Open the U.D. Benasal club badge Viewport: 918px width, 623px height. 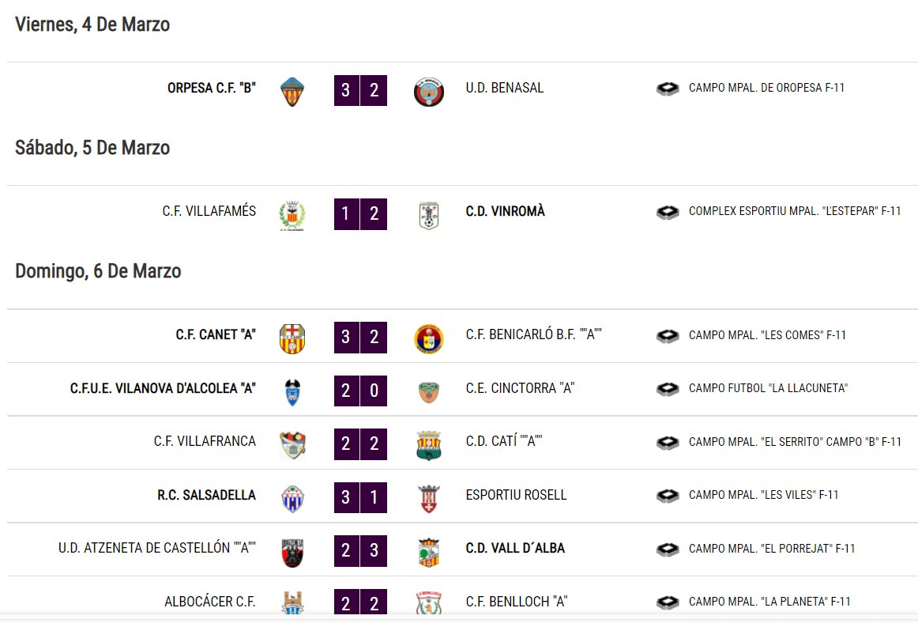(428, 92)
